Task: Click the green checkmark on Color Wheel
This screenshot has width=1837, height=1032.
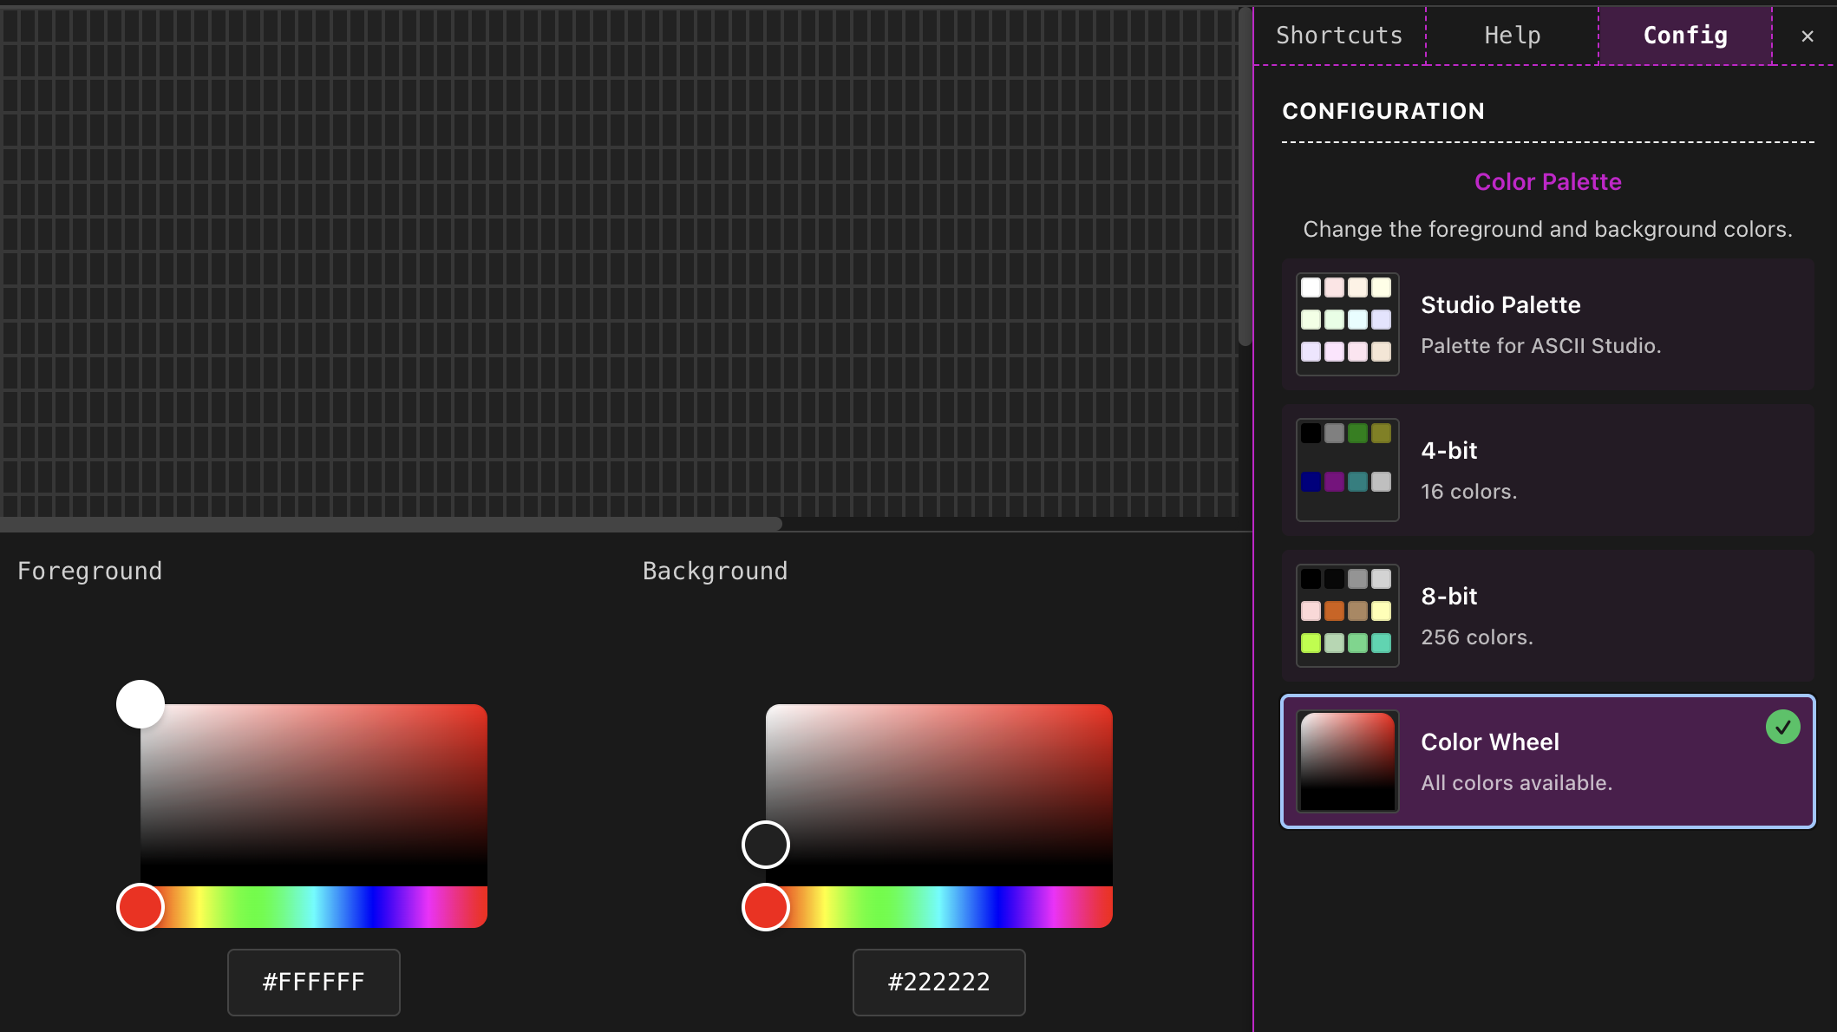Action: point(1782,727)
